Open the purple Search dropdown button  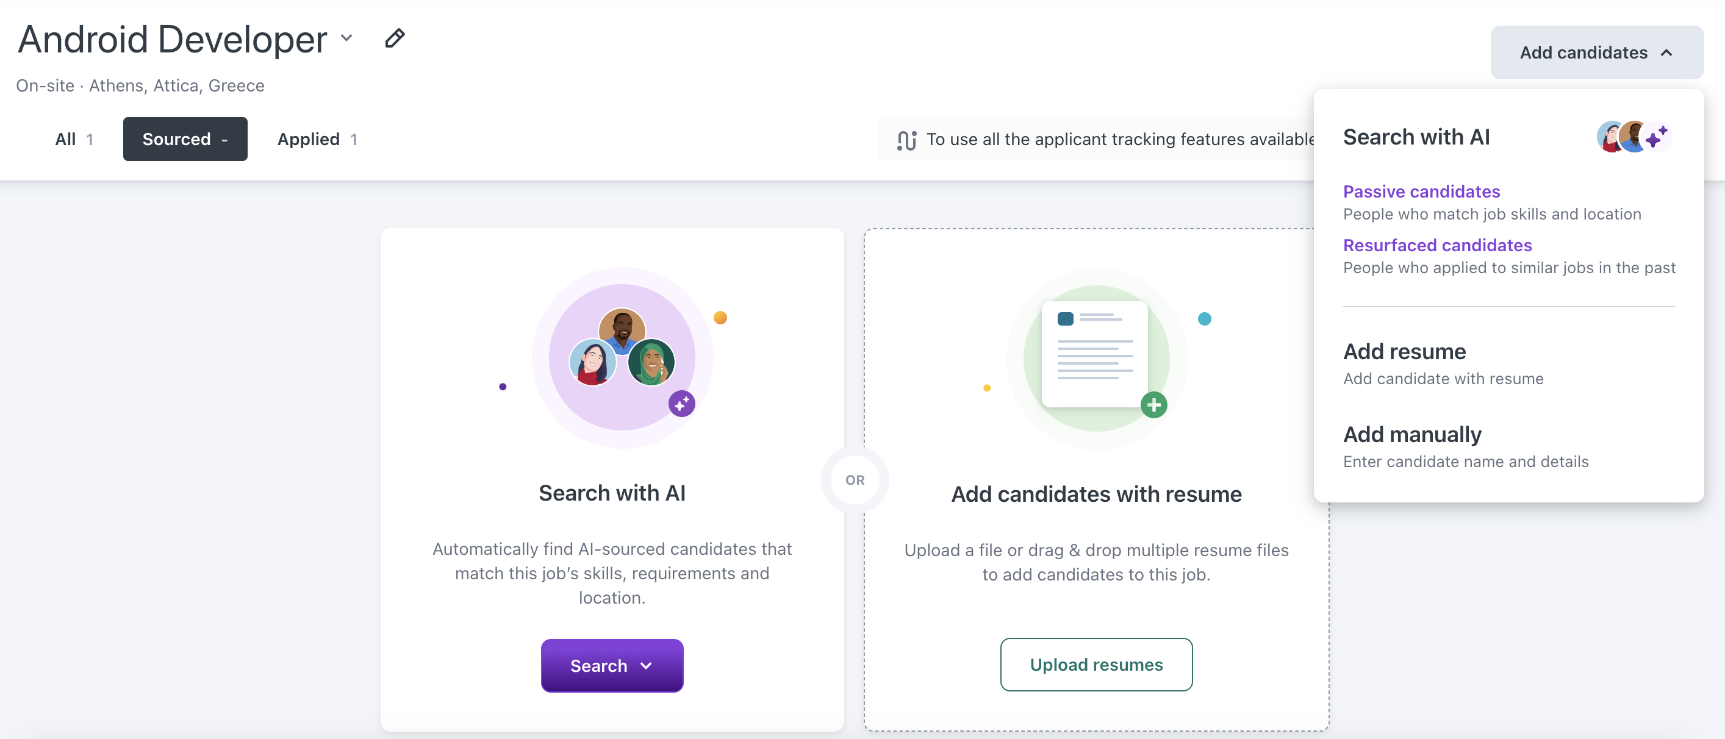[x=612, y=665]
